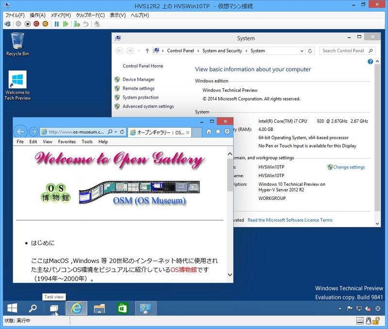Expand the System window address bar dropdown
388x329 pixels.
pyautogui.click(x=302, y=51)
